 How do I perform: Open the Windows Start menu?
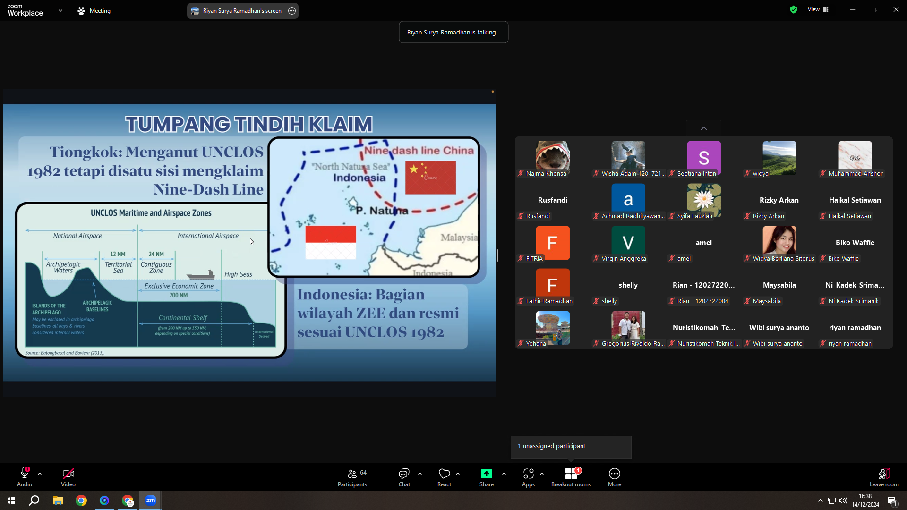[11, 501]
